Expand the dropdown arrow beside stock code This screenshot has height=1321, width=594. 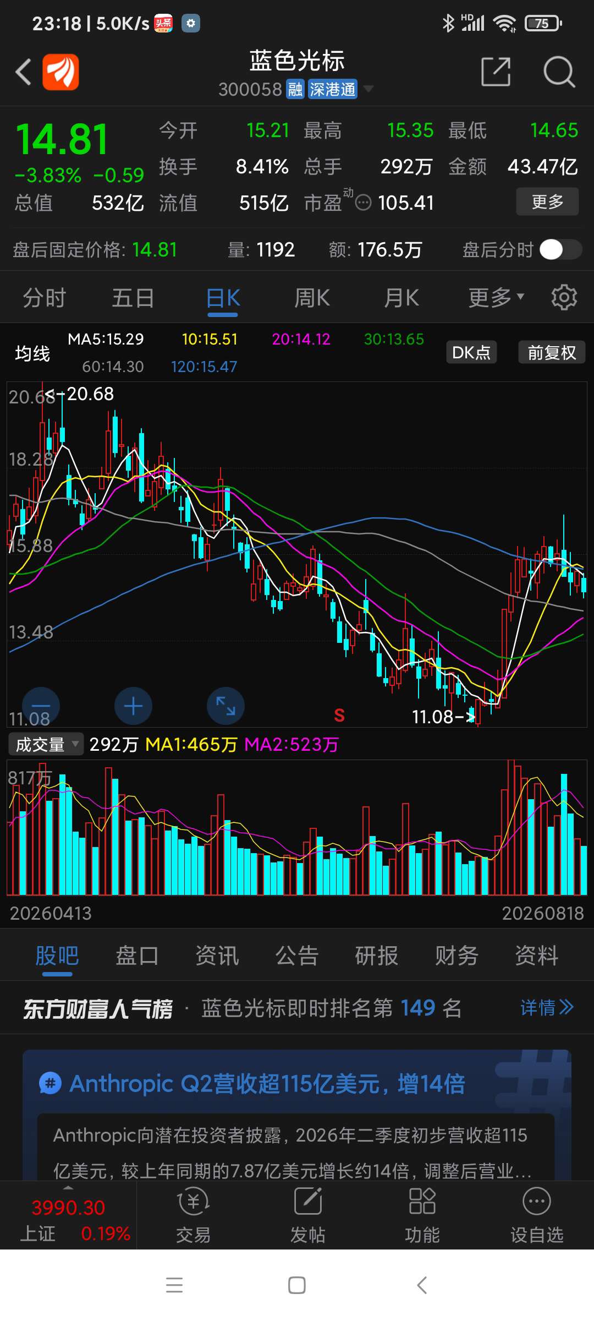368,89
